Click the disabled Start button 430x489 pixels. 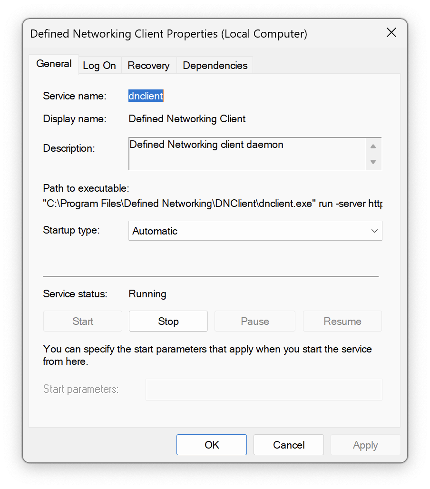(82, 321)
